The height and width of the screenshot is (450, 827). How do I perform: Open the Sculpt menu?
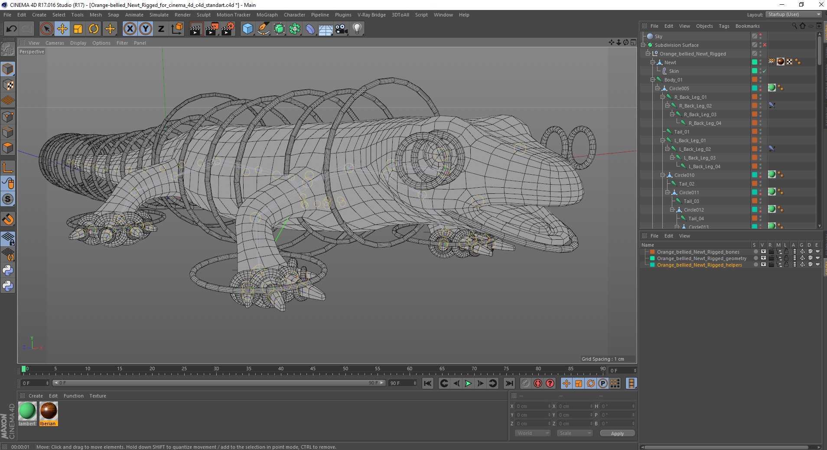coord(203,15)
